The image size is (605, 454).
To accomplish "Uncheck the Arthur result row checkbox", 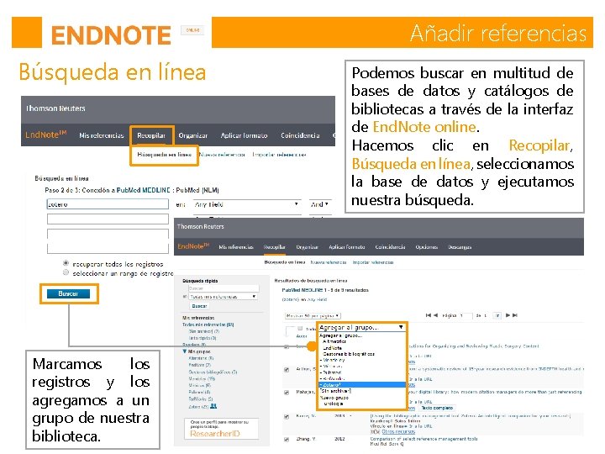I will [x=287, y=370].
